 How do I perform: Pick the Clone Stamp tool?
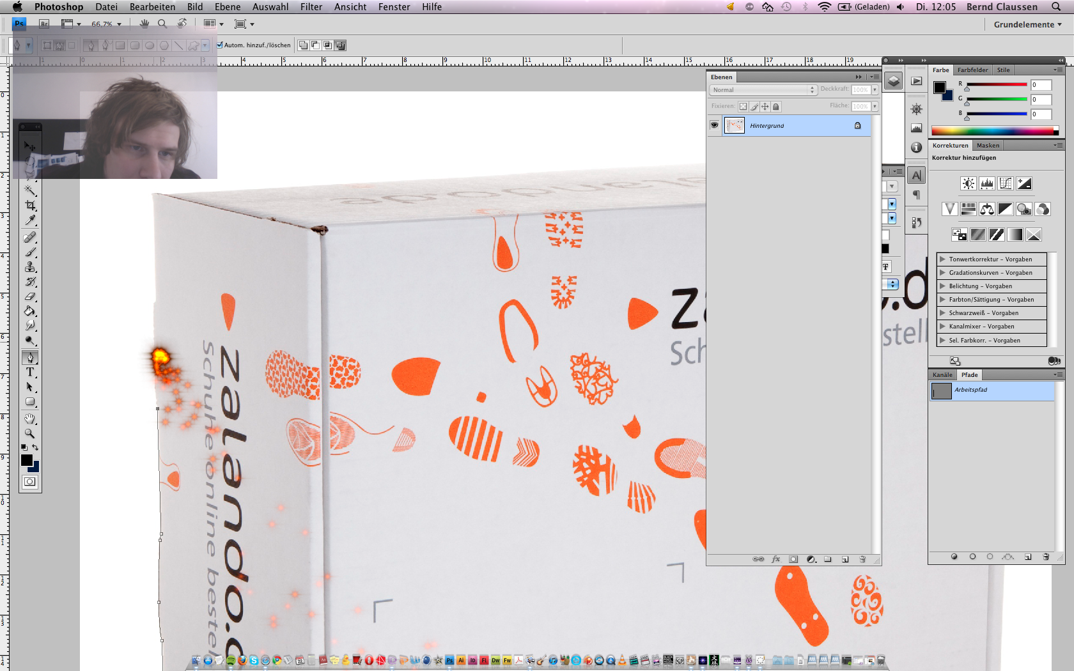tap(30, 267)
